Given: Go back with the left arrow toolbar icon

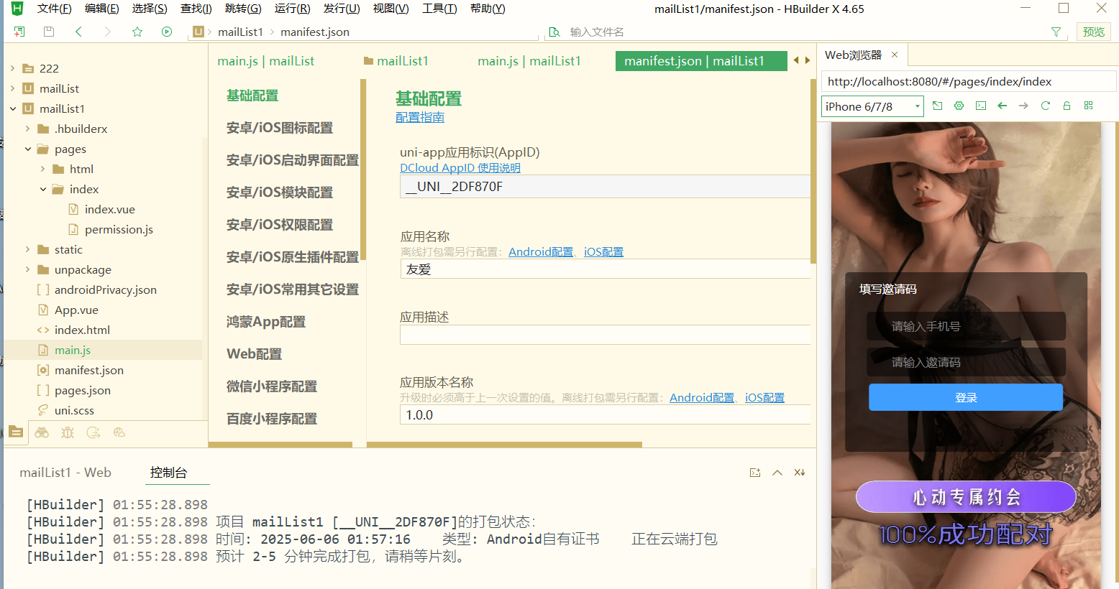Looking at the screenshot, I should pos(78,32).
